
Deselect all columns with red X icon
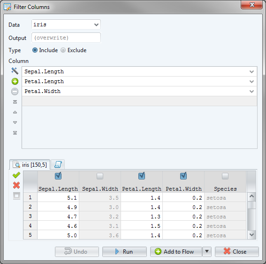tap(16, 185)
